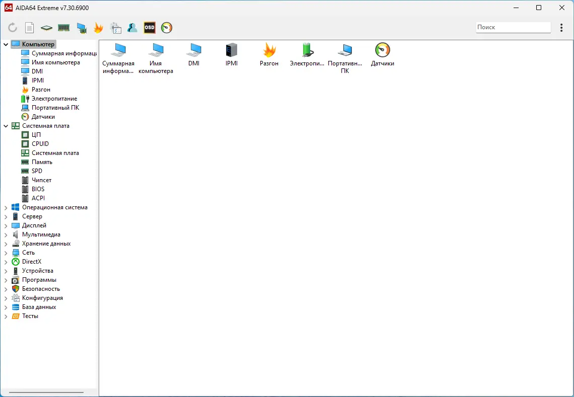Click the Refresh toolbar icon

click(13, 28)
